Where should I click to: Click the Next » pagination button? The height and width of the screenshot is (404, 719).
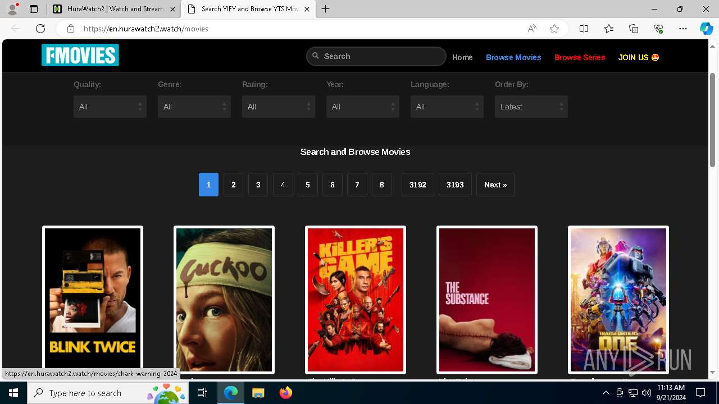coord(495,185)
